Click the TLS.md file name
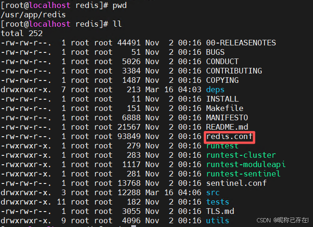Screen dimensions: 313x227 click(x=220, y=212)
